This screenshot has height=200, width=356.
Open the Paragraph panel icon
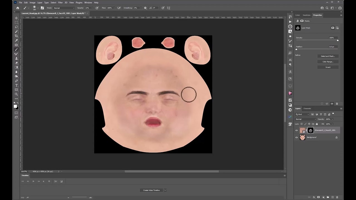pos(290,65)
